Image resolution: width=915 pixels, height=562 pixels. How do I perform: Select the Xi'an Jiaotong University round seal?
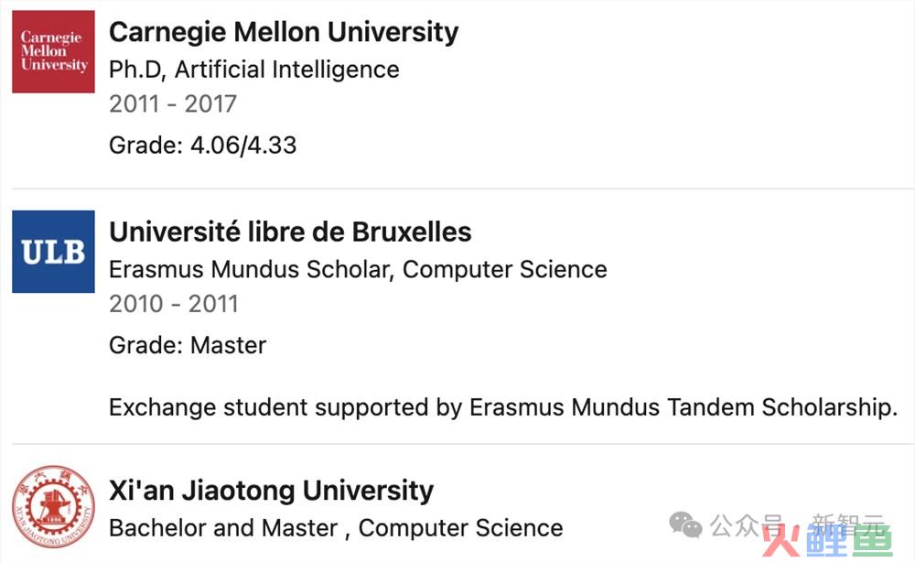(x=53, y=506)
